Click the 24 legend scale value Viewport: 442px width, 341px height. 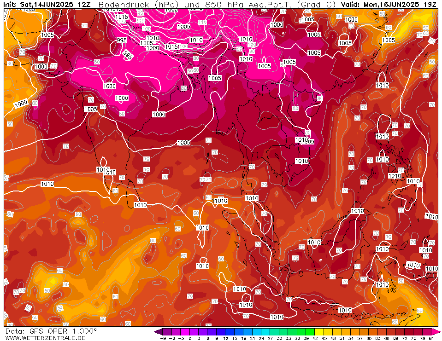[x=261, y=338]
